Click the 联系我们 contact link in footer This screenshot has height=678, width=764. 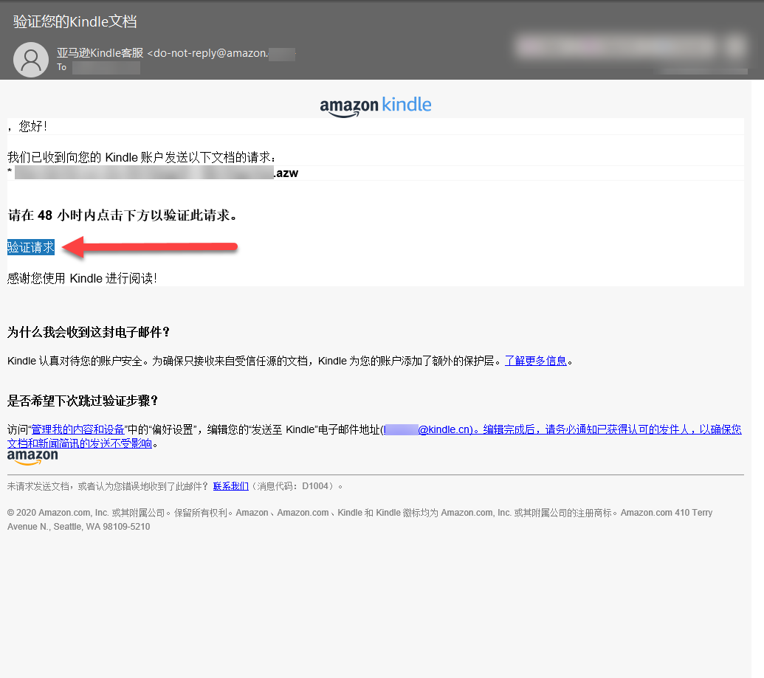[x=231, y=485]
